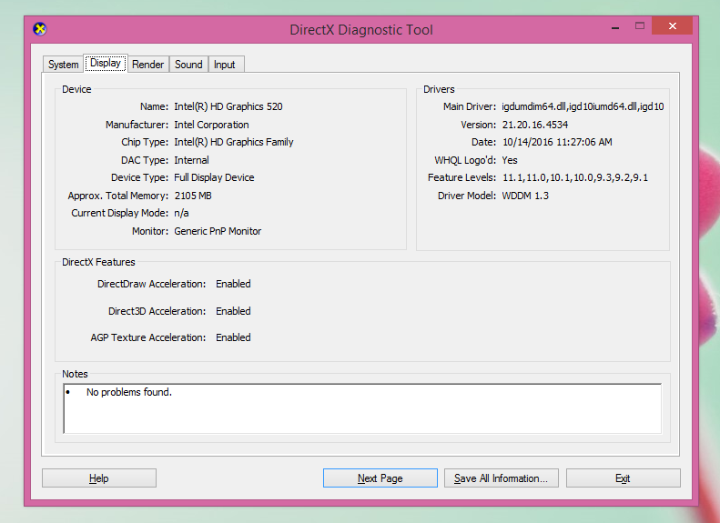Go to the Sound tab
The width and height of the screenshot is (720, 523).
188,65
